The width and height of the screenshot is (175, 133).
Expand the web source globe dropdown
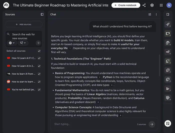pos(11,43)
